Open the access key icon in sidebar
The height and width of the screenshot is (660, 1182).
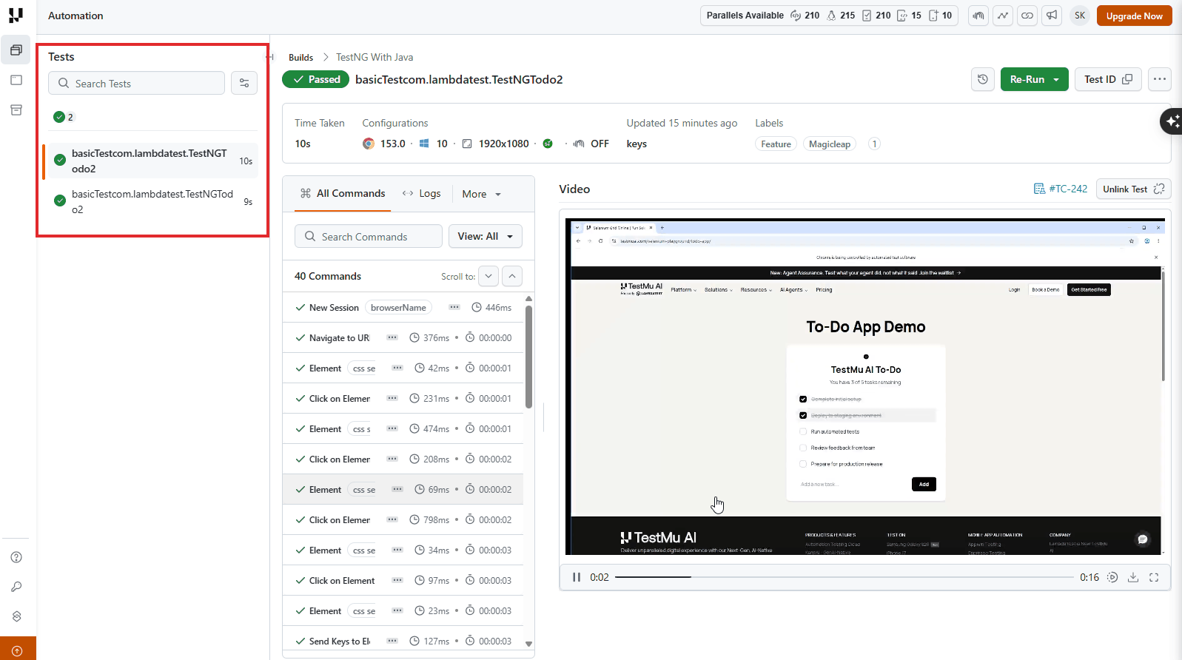point(16,587)
